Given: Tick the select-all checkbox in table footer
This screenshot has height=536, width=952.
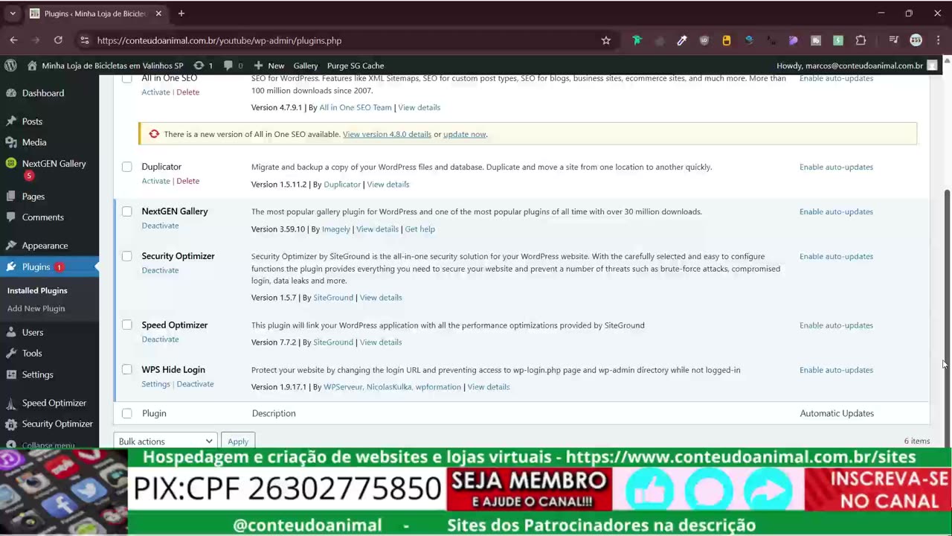Looking at the screenshot, I should coord(127,413).
